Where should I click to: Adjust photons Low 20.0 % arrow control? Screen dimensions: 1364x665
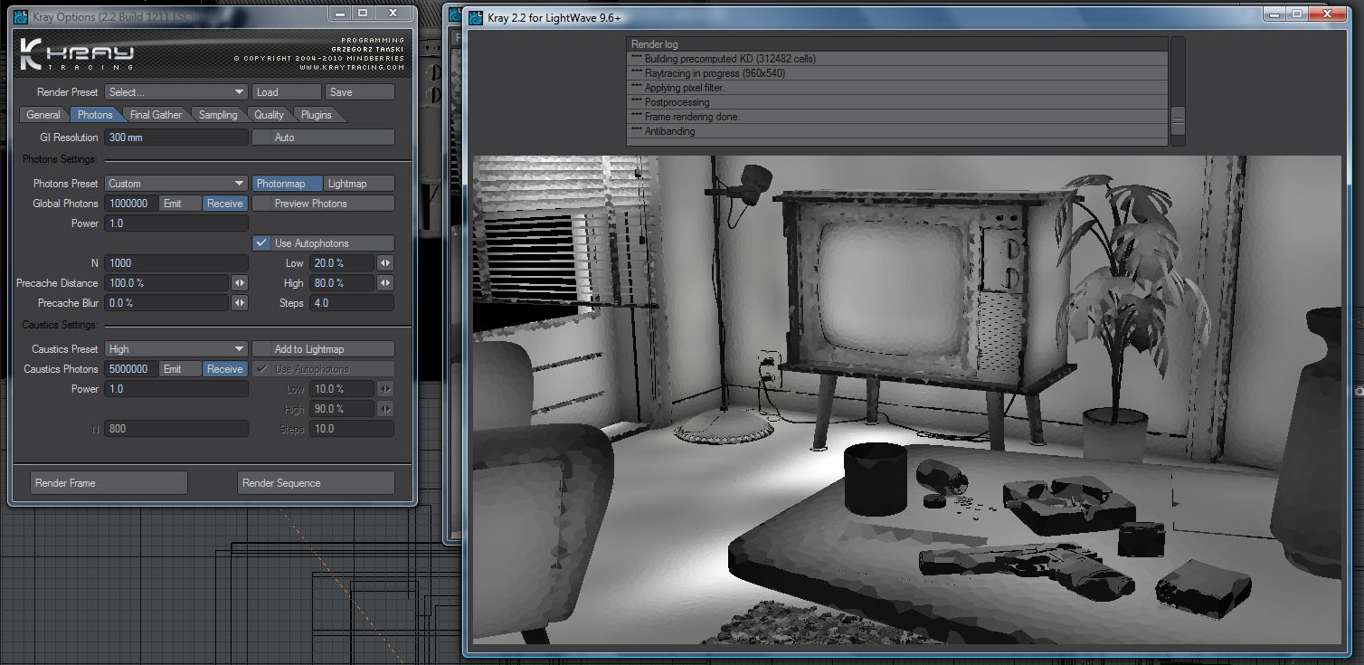[x=385, y=263]
